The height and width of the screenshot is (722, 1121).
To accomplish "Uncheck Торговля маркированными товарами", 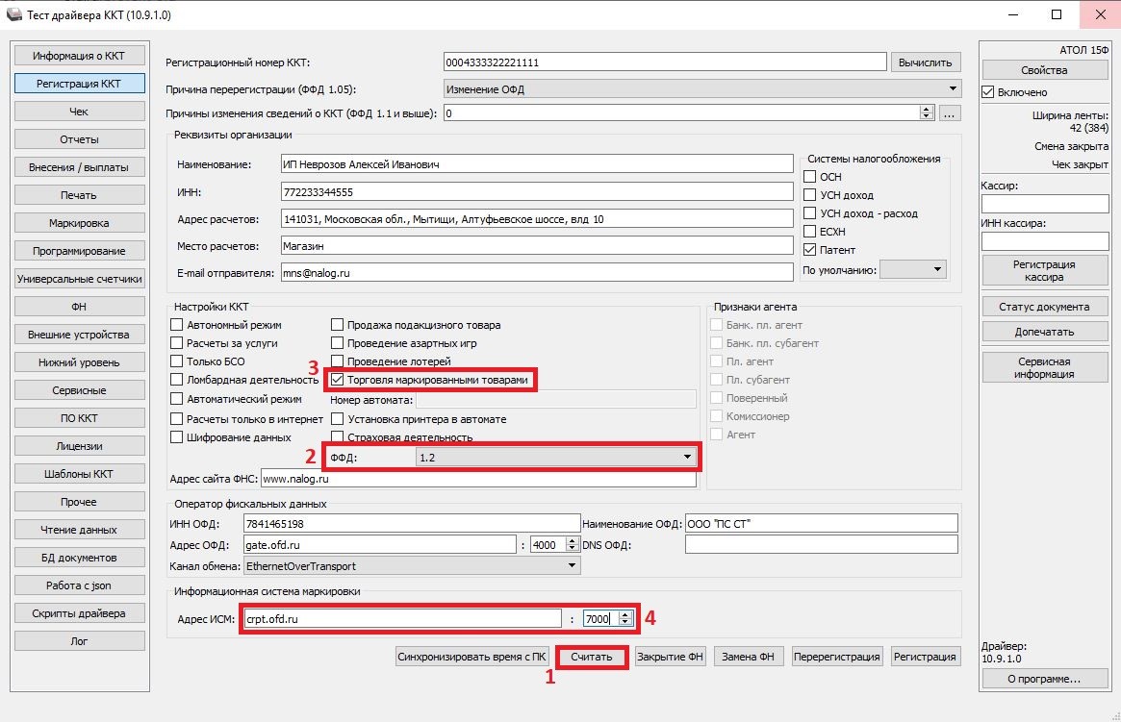I will pos(338,380).
